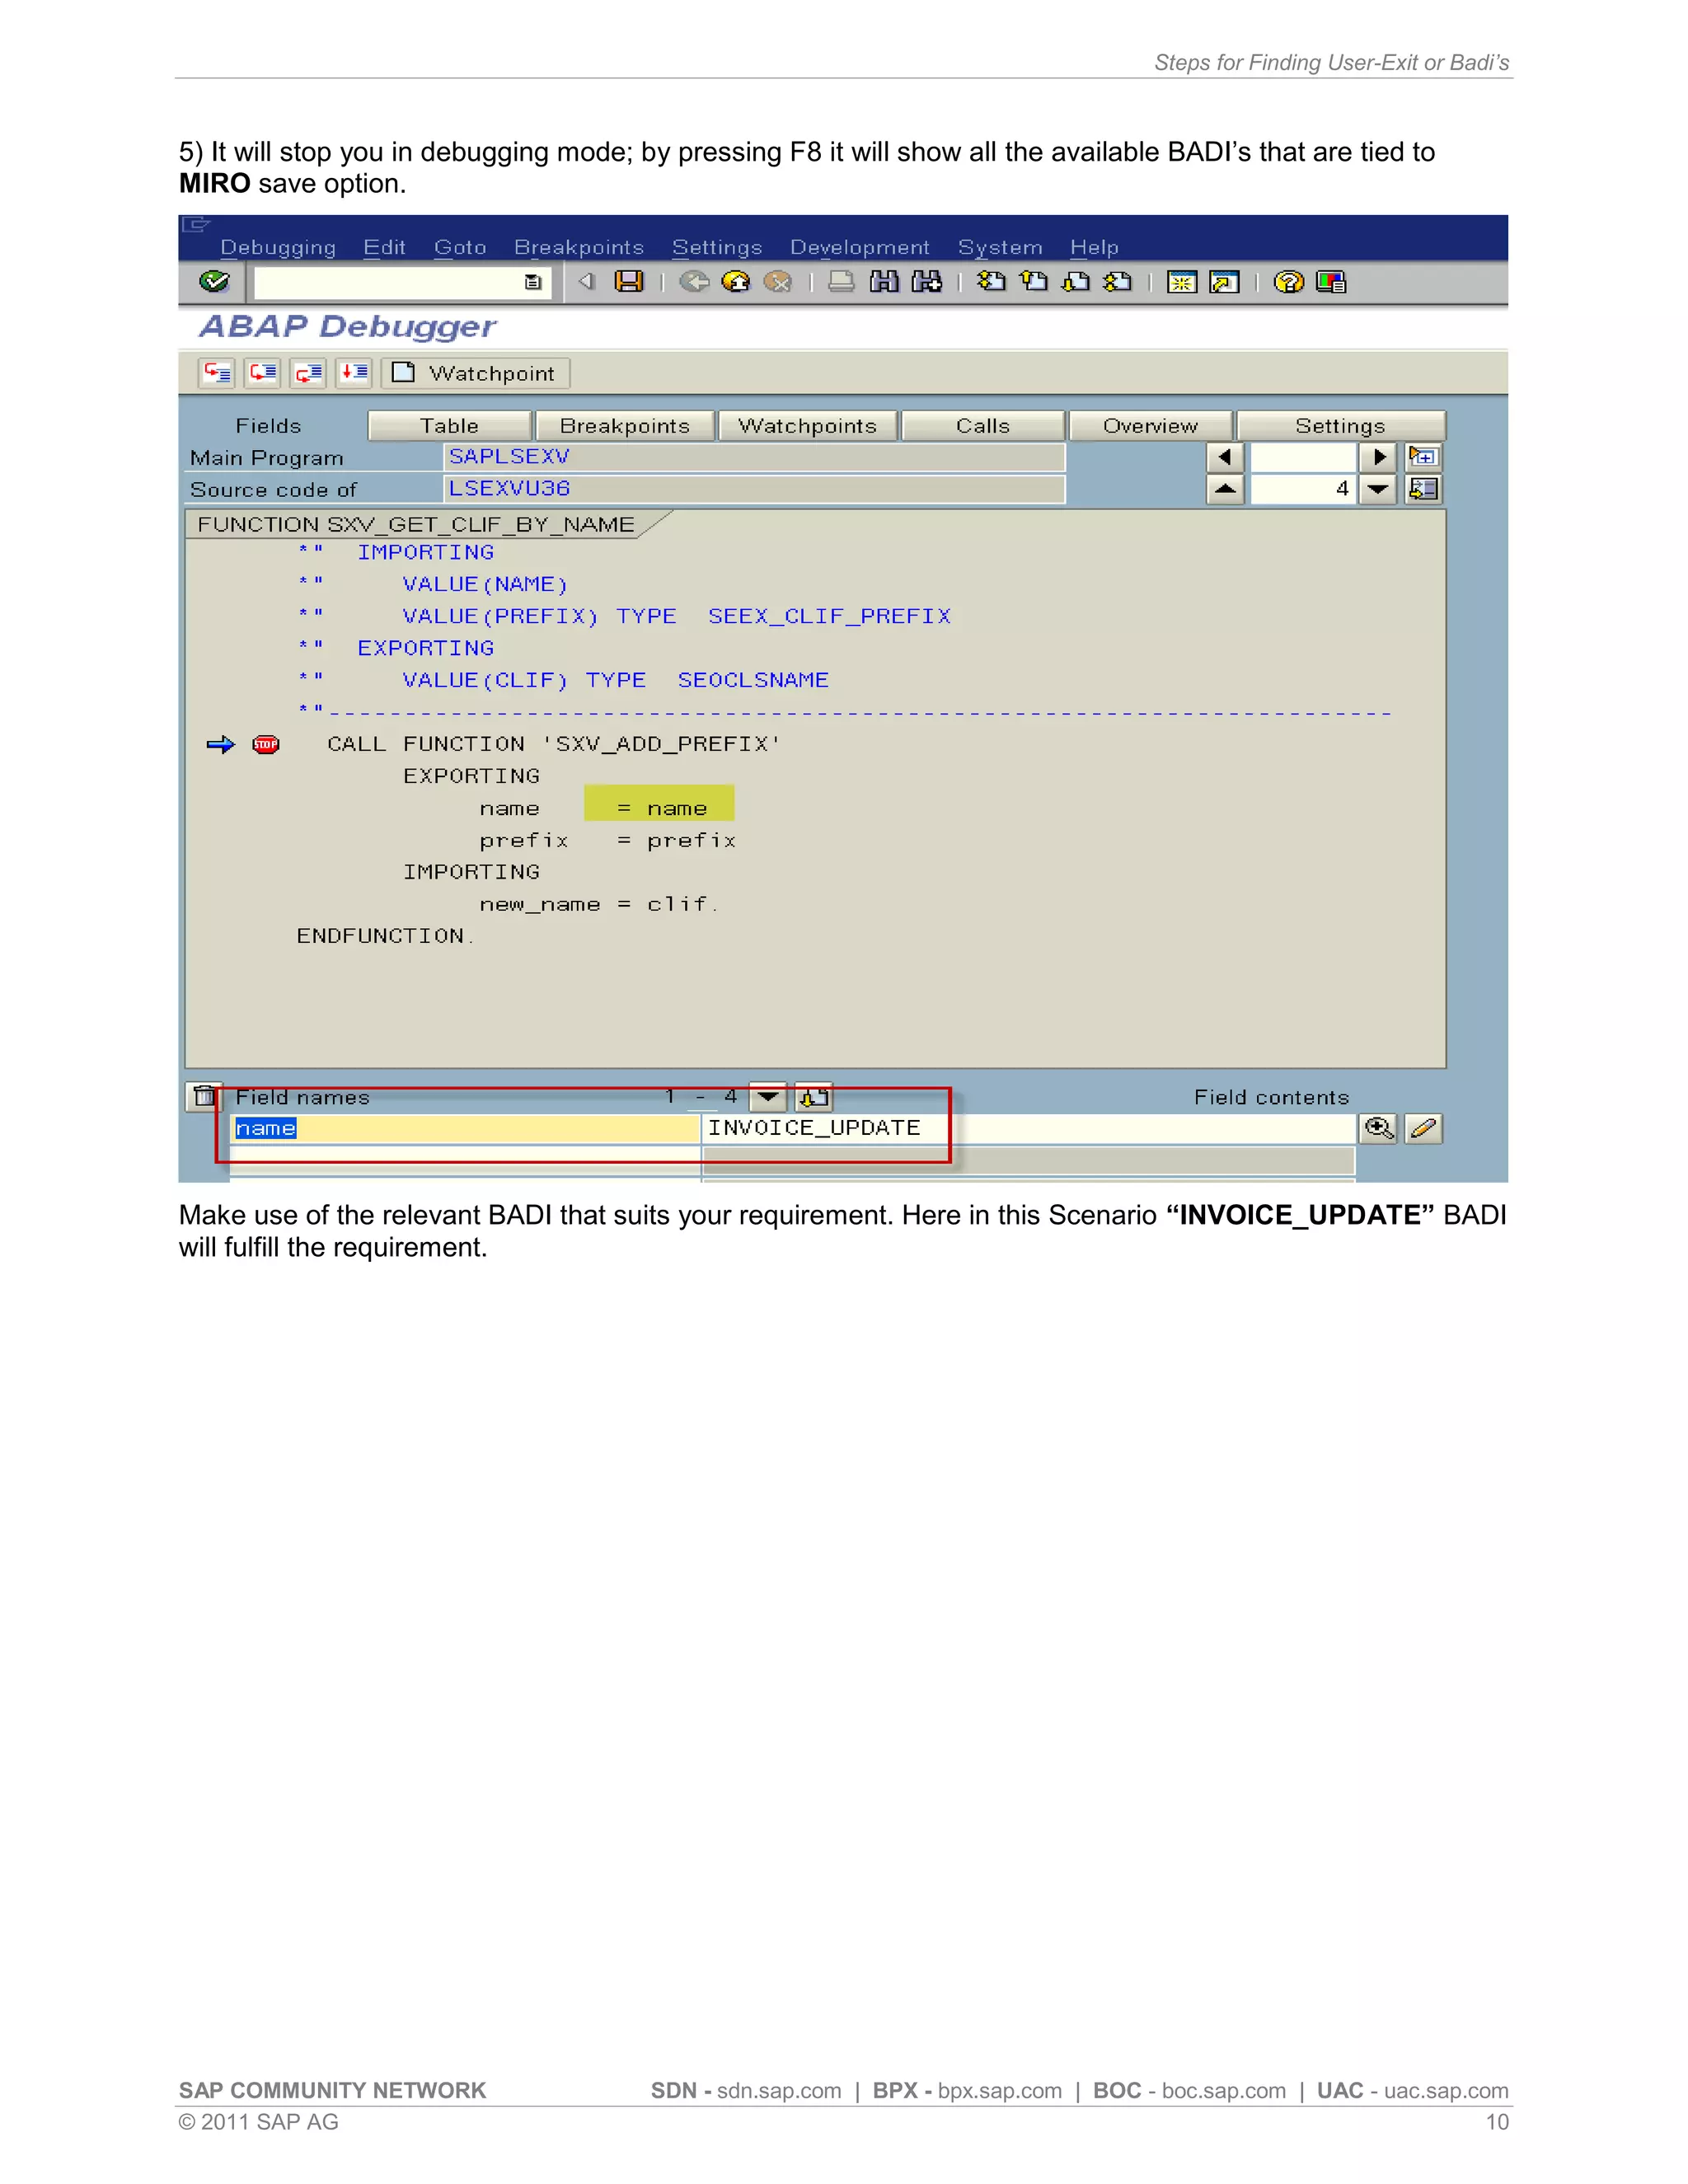Click the Return debugger step icon
1688x2184 pixels.
coord(308,373)
